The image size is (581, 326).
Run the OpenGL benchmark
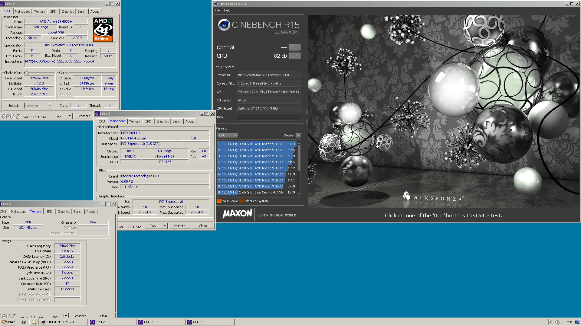pos(294,48)
